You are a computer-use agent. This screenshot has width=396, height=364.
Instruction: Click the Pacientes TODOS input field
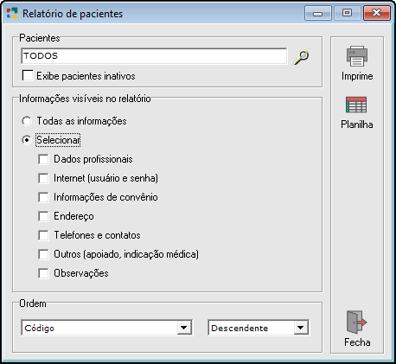point(154,56)
